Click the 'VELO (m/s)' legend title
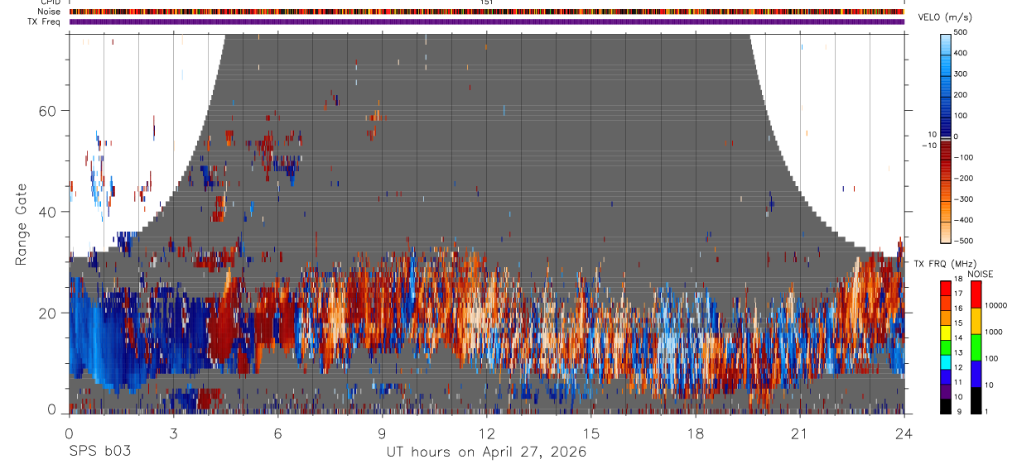 943,17
